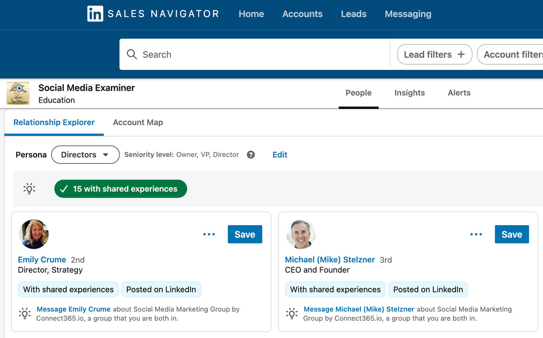Click lightbulb icon in Michael Stelzner's card
The height and width of the screenshot is (338, 543).
tap(292, 314)
